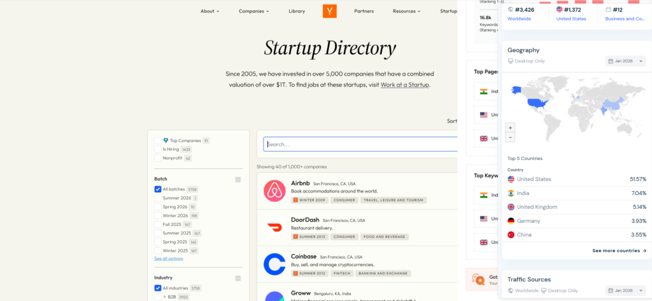This screenshot has height=301, width=652.
Task: Zoom out on the geography map
Action: point(511,137)
